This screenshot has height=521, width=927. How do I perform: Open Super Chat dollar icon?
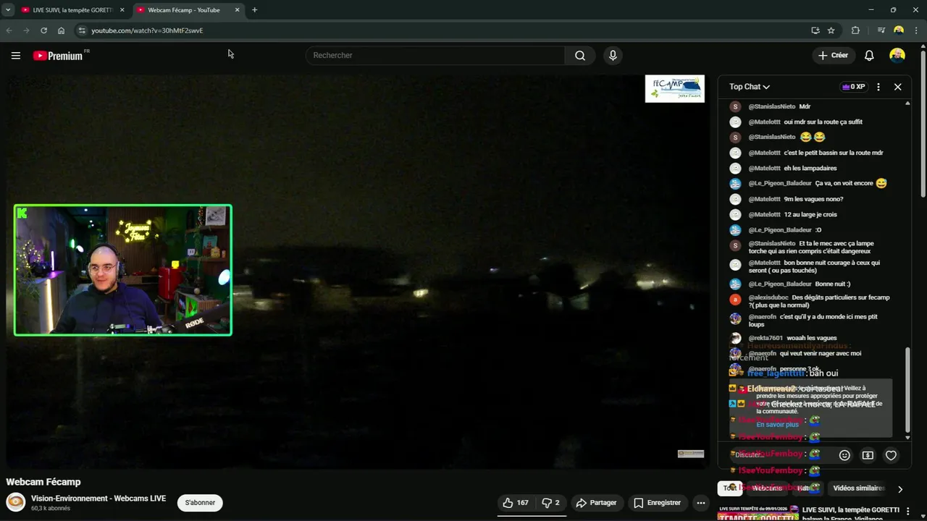(x=868, y=455)
